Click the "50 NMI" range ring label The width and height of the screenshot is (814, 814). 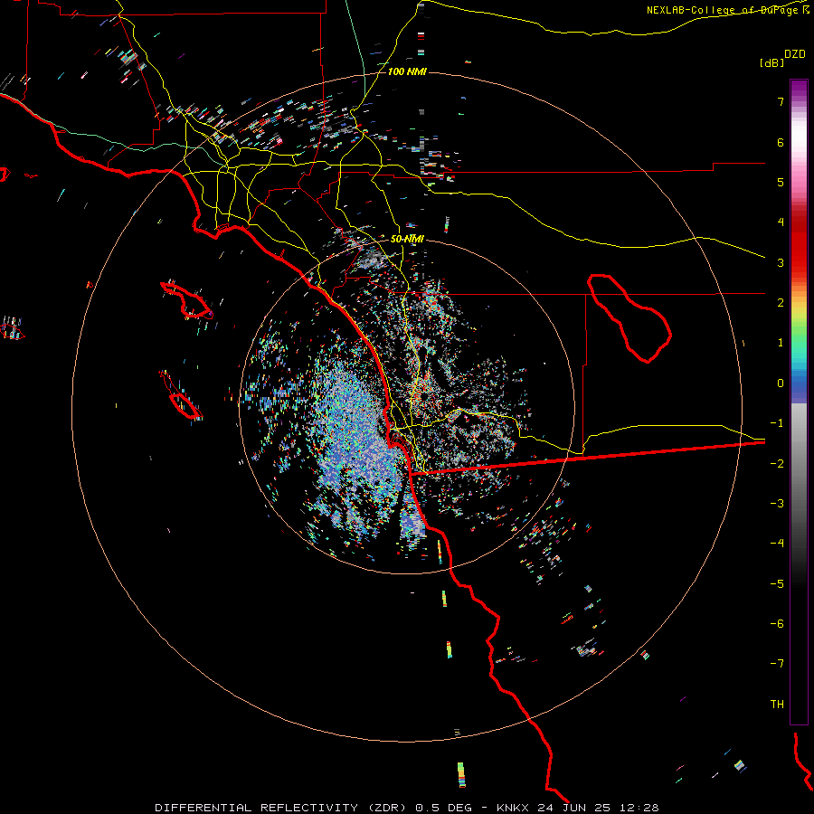click(x=407, y=239)
